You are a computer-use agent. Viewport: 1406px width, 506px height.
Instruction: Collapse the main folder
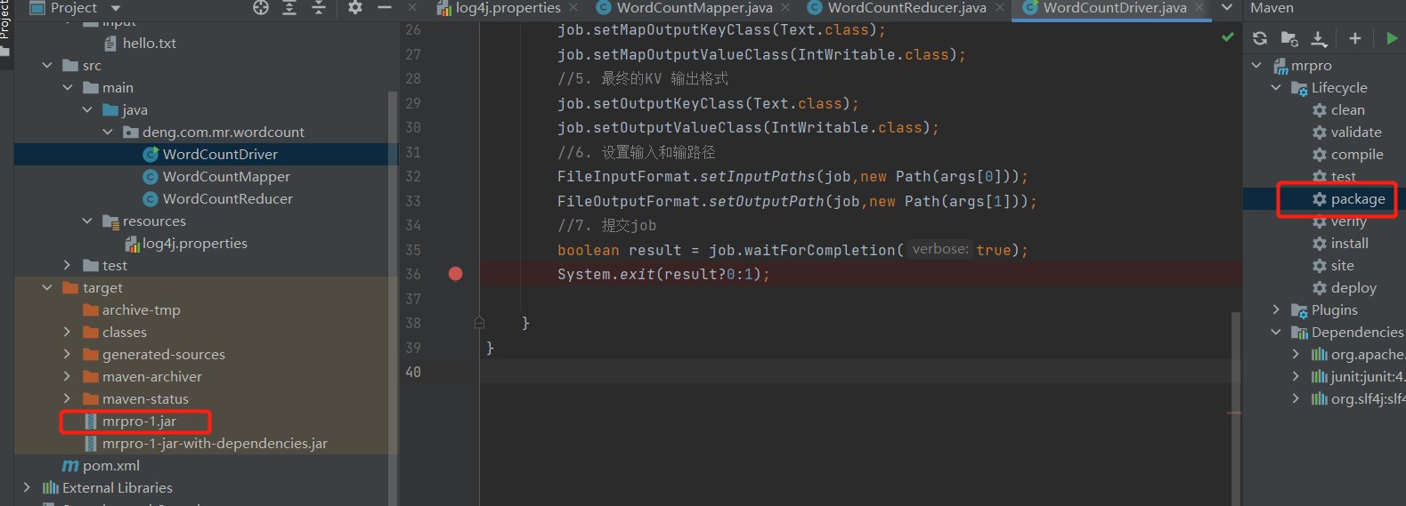(68, 88)
